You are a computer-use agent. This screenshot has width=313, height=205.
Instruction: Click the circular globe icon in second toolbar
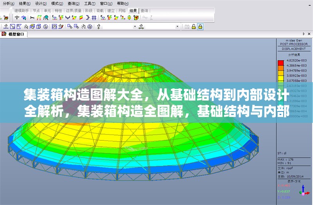[x=90, y=27]
